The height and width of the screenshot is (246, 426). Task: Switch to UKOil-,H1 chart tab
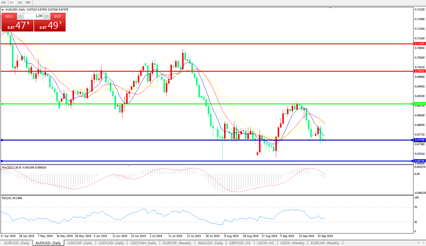click(x=265, y=243)
